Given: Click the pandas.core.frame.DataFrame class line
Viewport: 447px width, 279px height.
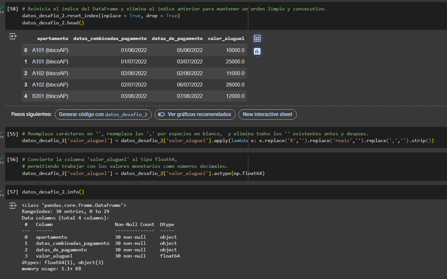Looking at the screenshot, I should coord(74,205).
